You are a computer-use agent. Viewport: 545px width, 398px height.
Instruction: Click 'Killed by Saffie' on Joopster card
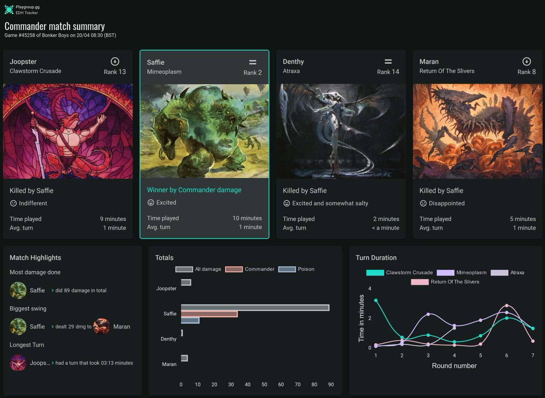click(31, 191)
